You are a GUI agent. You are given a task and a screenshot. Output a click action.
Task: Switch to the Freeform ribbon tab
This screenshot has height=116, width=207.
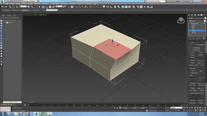point(15,10)
